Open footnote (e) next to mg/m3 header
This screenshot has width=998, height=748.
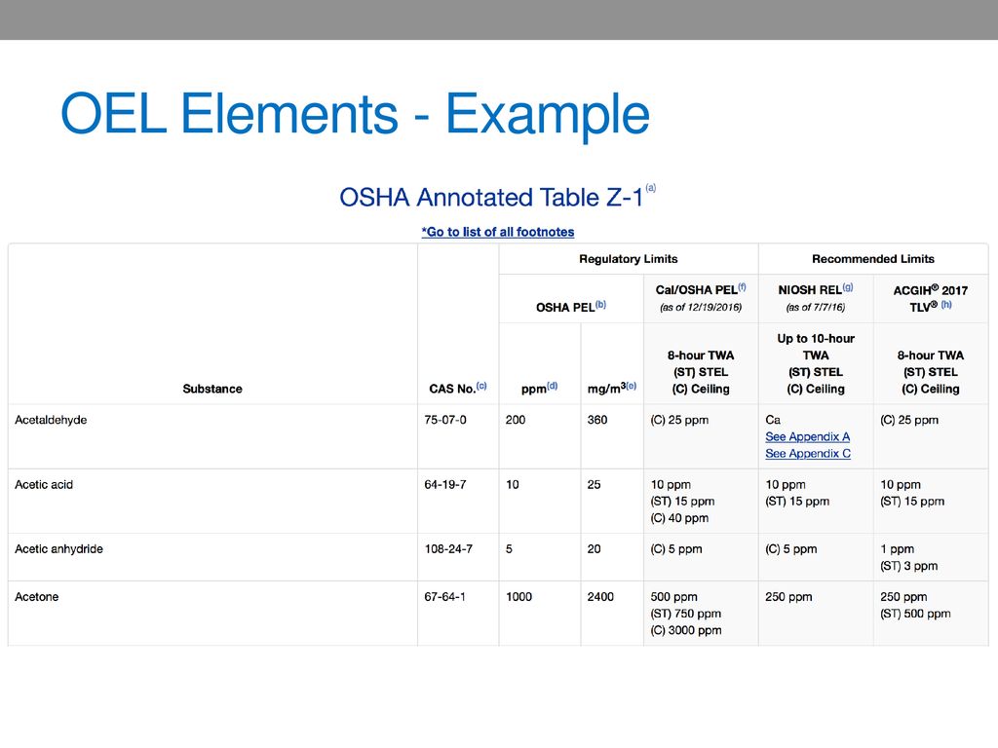click(x=632, y=386)
